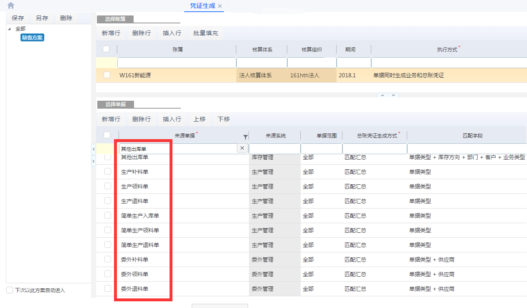Click the 账簿 column filter input
527x308 pixels.
pos(177,63)
